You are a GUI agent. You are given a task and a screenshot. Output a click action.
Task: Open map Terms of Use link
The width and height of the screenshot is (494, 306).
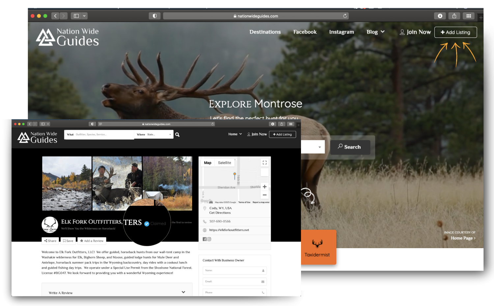[x=244, y=202]
